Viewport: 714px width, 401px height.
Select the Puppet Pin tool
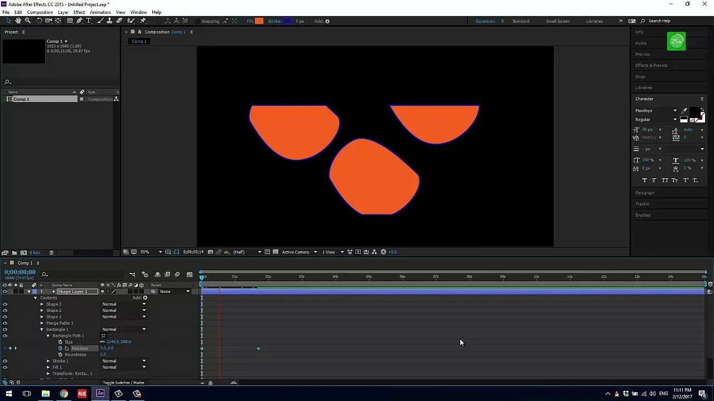[143, 21]
